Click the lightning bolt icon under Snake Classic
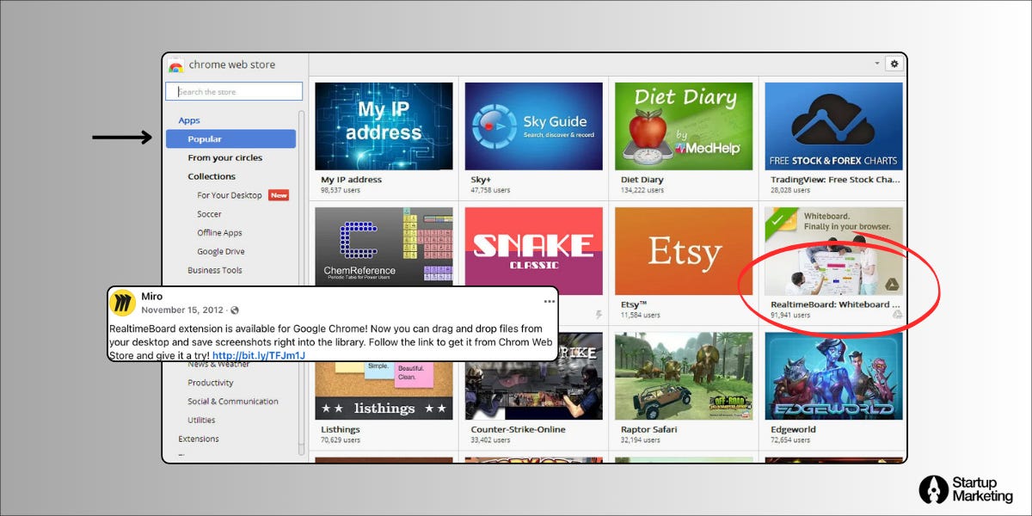The image size is (1032, 516). (599, 315)
